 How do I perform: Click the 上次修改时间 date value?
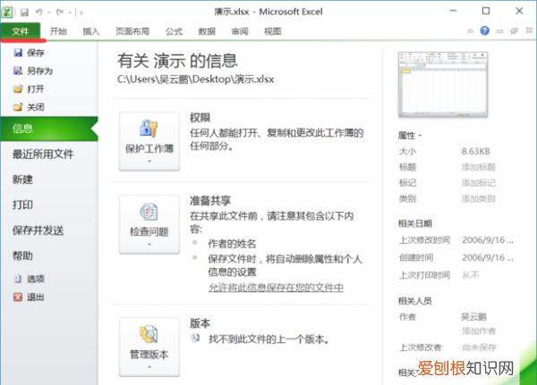488,240
